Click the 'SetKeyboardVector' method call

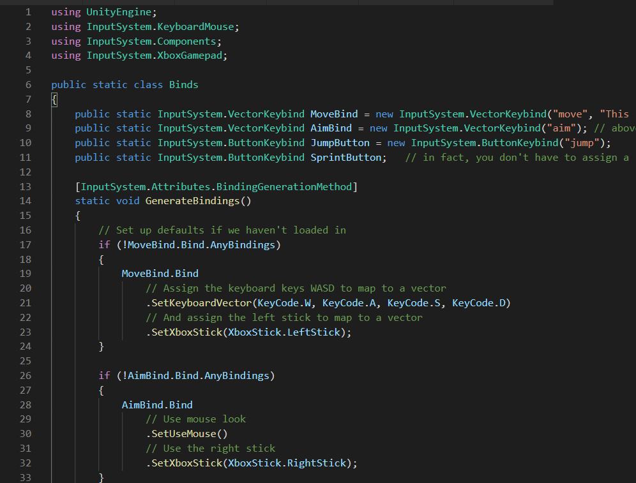tap(202, 303)
